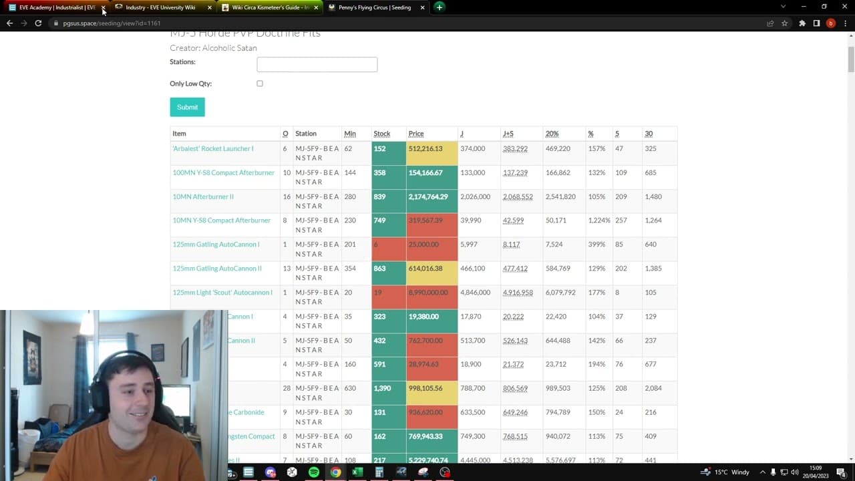Click the Stock column header

pos(381,134)
